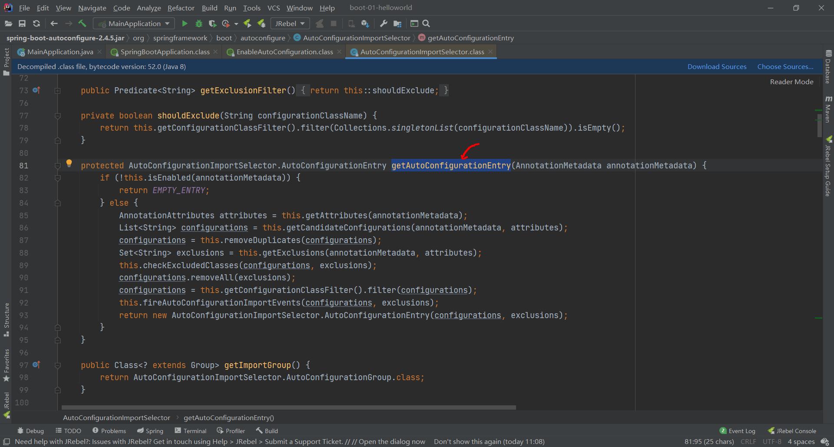
Task: Open the Structure tool window
Action: click(6, 319)
